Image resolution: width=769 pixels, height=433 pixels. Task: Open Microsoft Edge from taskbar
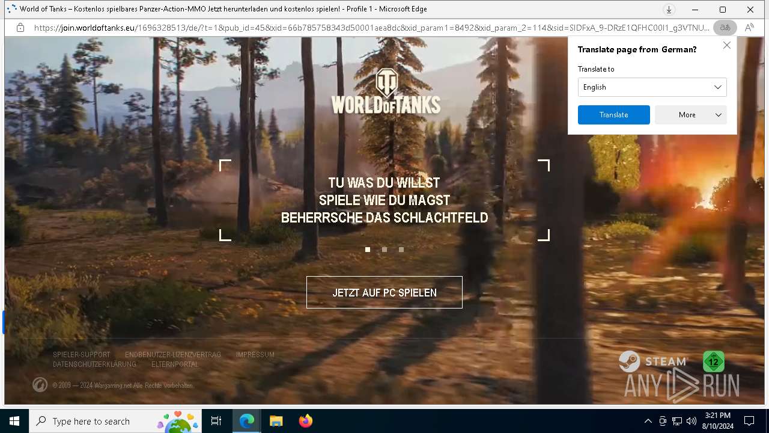coord(247,421)
